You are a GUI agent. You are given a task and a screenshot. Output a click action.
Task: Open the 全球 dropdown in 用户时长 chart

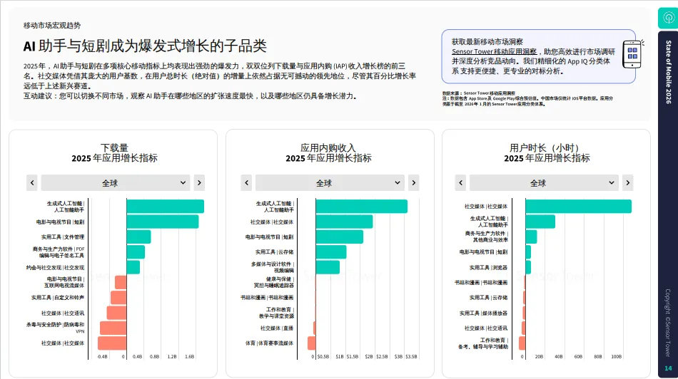coord(544,182)
